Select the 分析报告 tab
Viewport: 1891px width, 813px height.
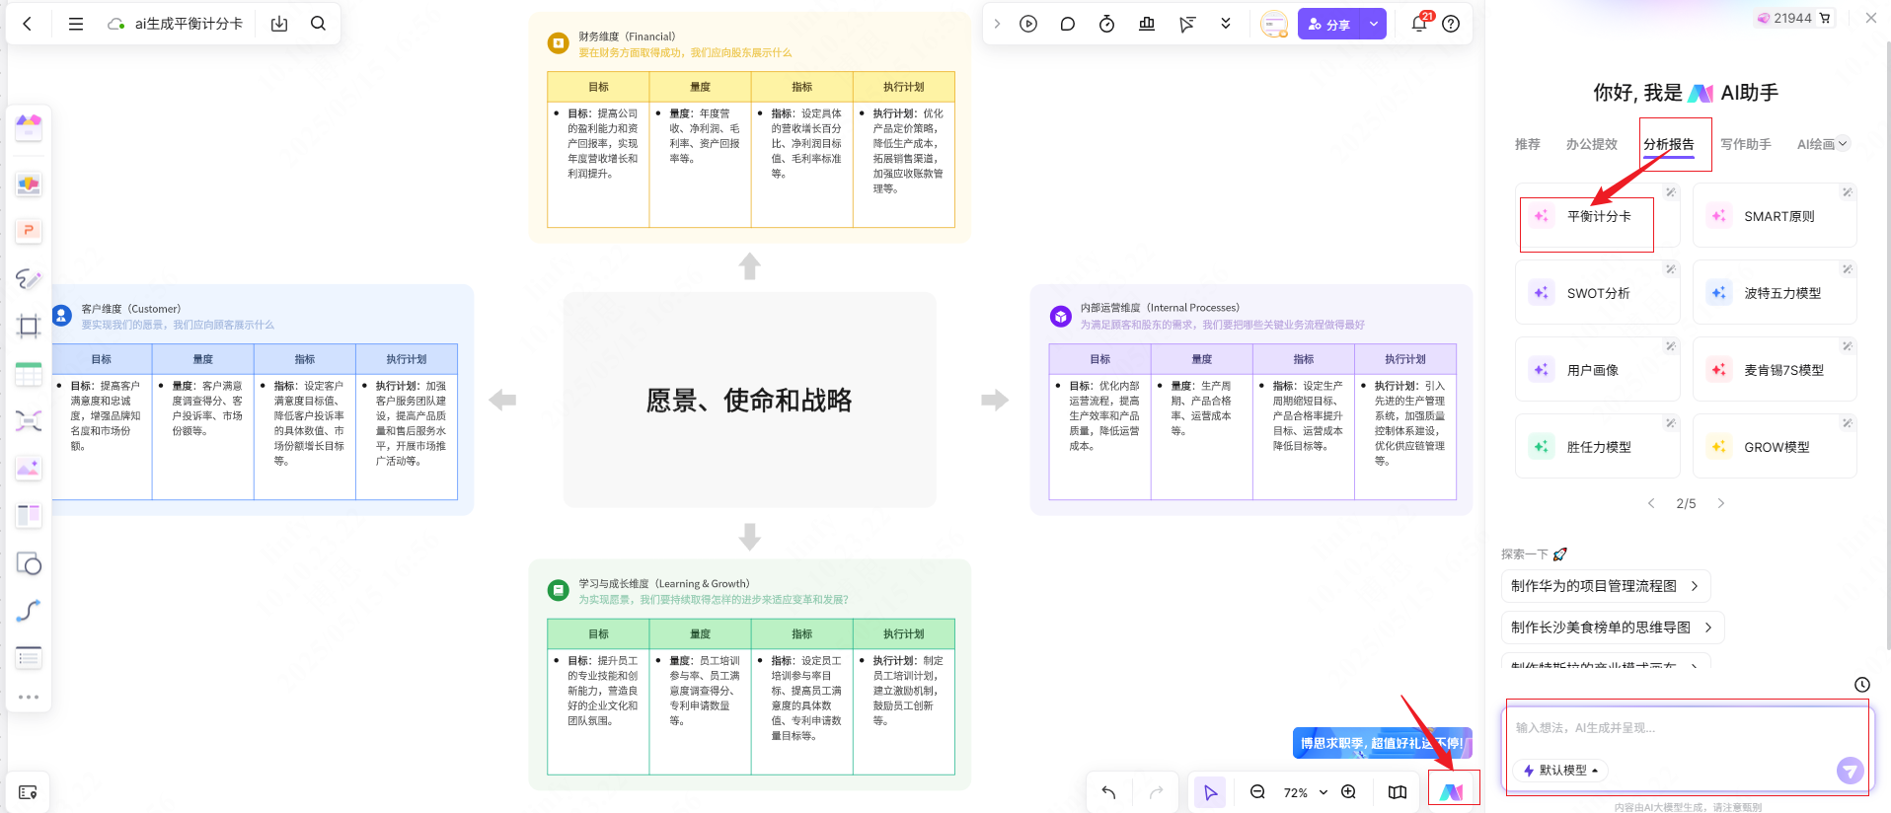(1669, 144)
